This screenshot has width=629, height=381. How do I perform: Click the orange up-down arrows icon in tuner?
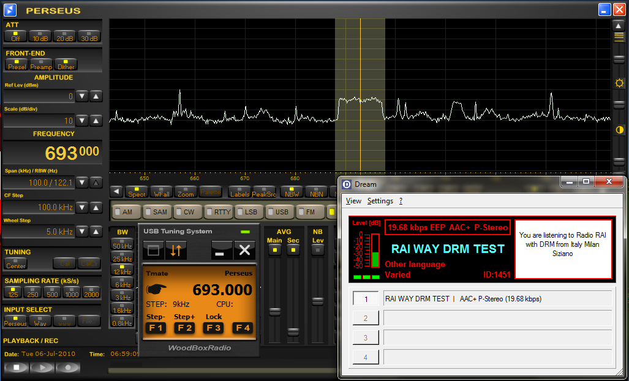[x=176, y=251]
